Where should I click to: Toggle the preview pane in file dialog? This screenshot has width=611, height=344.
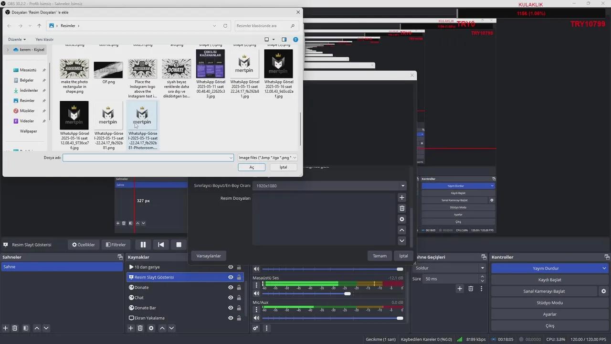284,39
